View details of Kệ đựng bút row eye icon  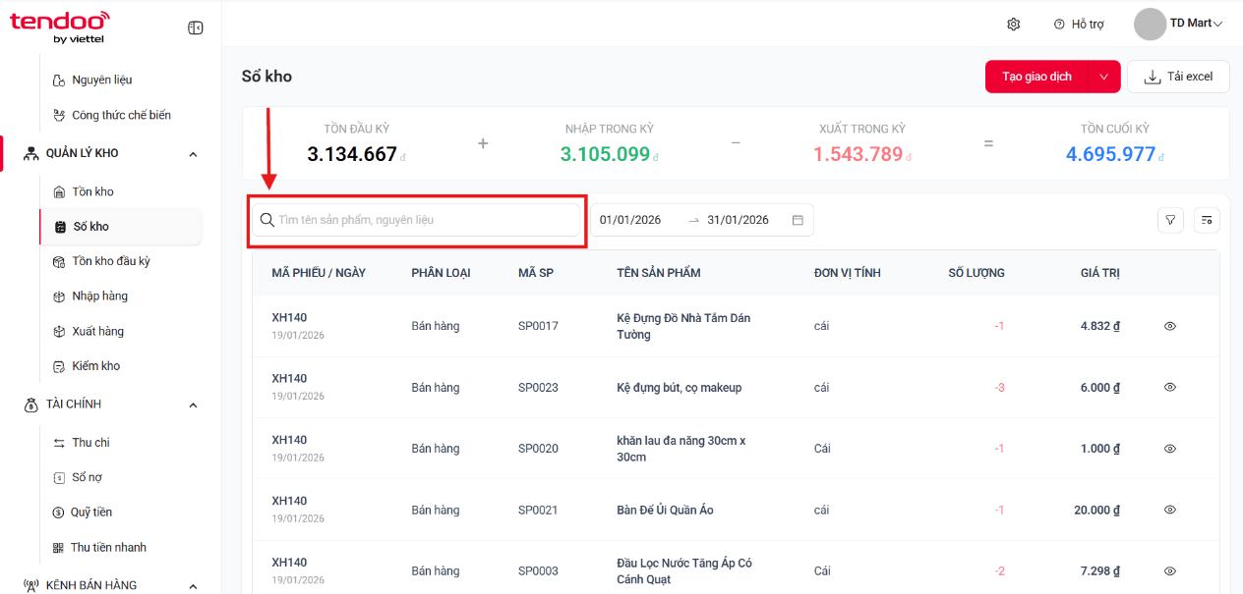point(1170,388)
